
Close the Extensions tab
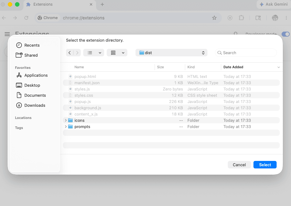click(x=91, y=4)
